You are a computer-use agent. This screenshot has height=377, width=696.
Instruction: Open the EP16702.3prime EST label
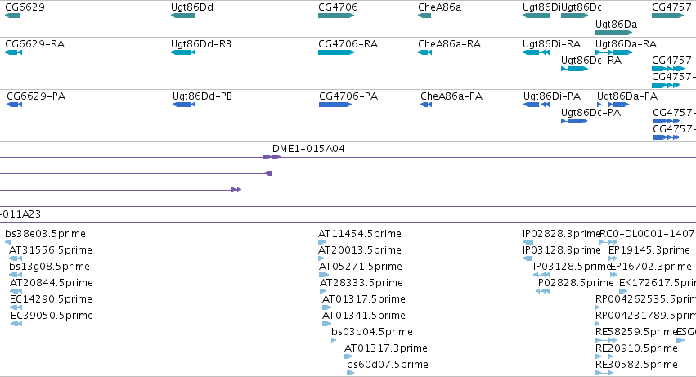(651, 267)
